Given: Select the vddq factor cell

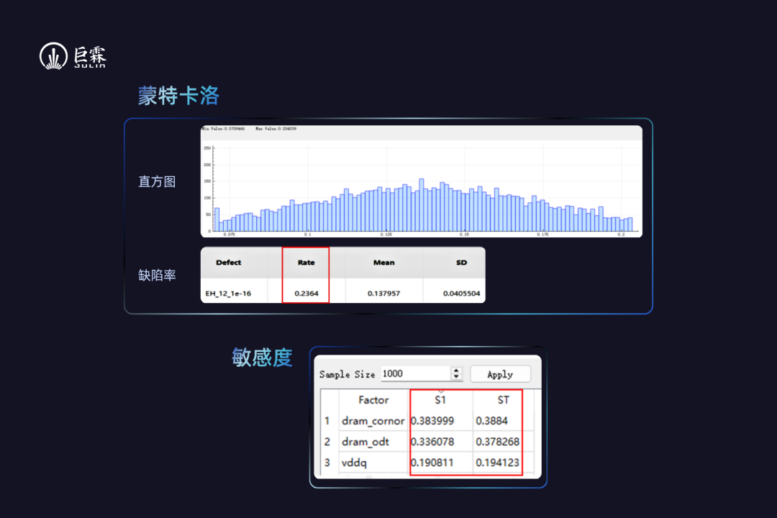Looking at the screenshot, I should point(373,463).
